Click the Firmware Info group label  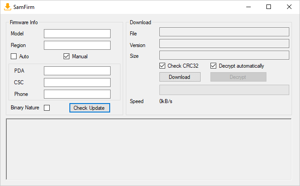tap(24, 22)
